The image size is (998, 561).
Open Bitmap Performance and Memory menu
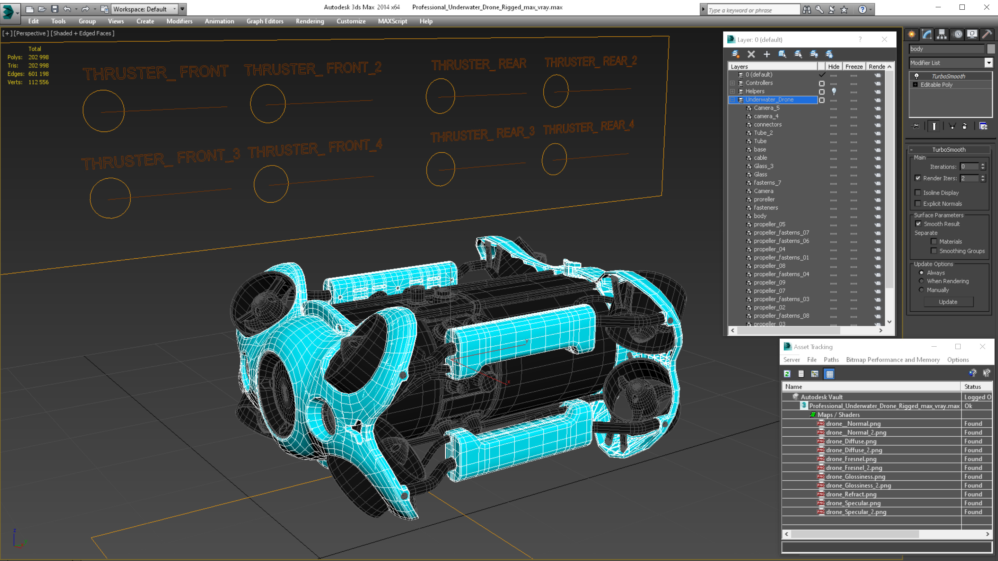[x=893, y=360]
